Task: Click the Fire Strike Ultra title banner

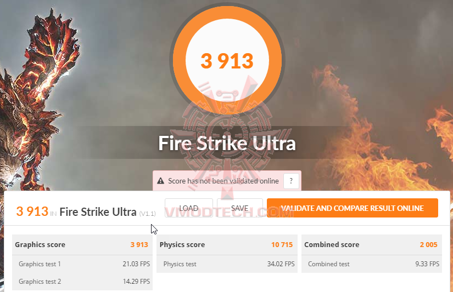Action: pyautogui.click(x=227, y=143)
